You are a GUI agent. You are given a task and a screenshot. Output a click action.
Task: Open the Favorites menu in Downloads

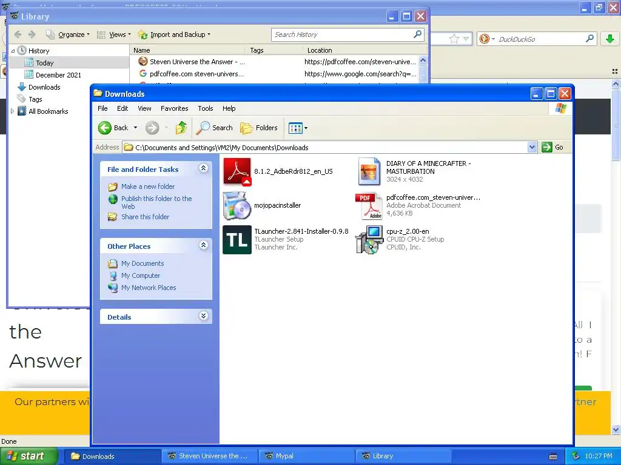(x=174, y=108)
